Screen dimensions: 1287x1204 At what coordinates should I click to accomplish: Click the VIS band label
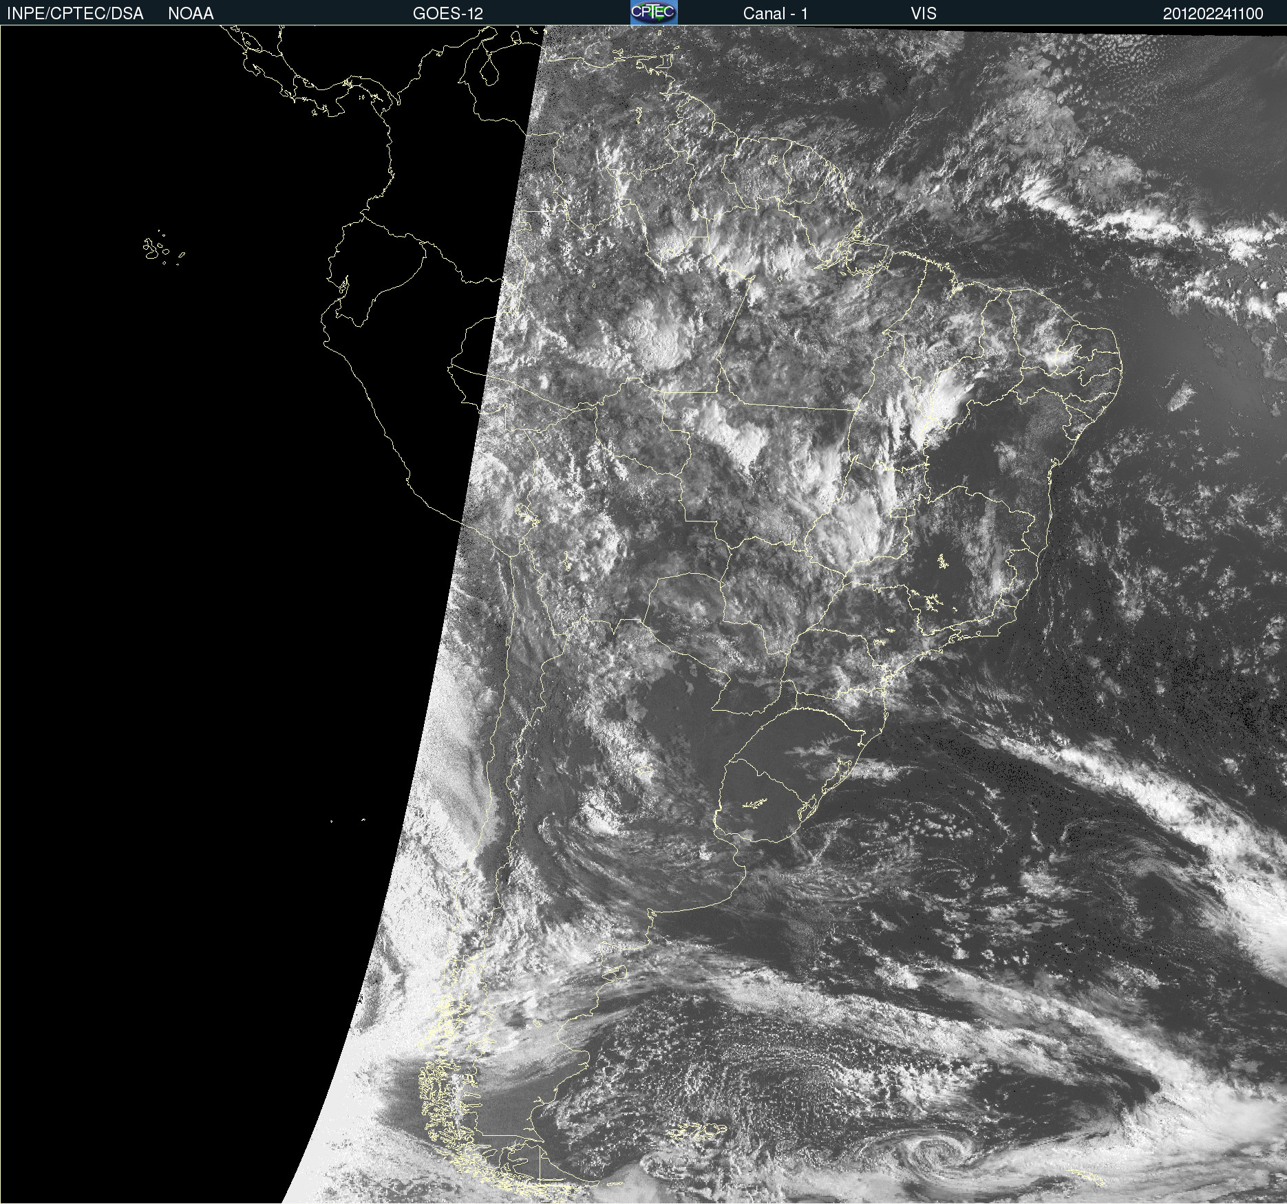point(924,14)
